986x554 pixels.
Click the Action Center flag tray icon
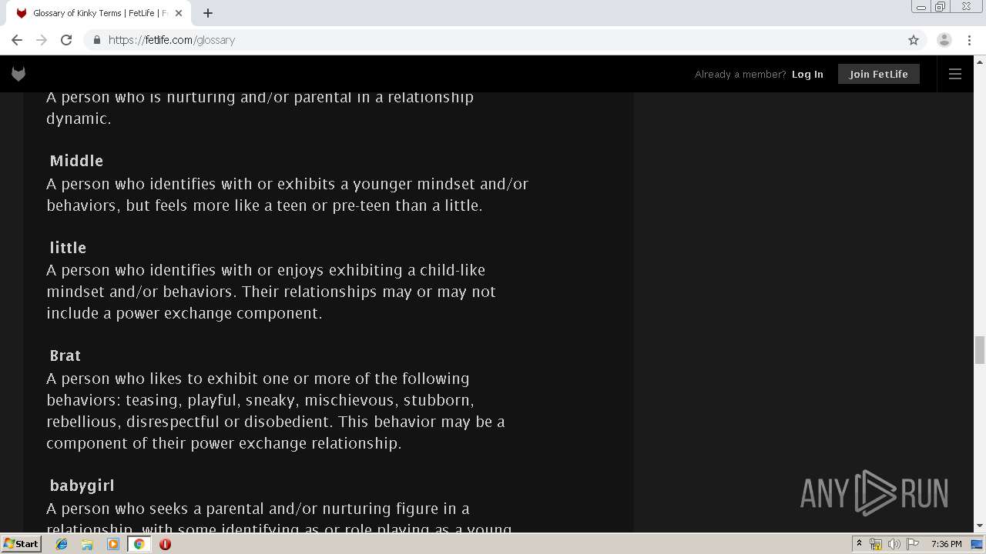click(x=913, y=544)
